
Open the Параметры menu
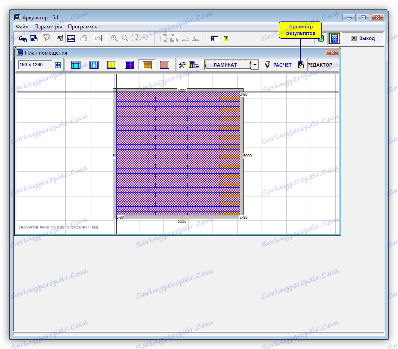[48, 27]
